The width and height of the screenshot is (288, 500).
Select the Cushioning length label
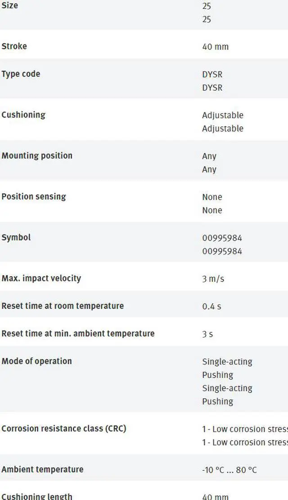pos(37,496)
